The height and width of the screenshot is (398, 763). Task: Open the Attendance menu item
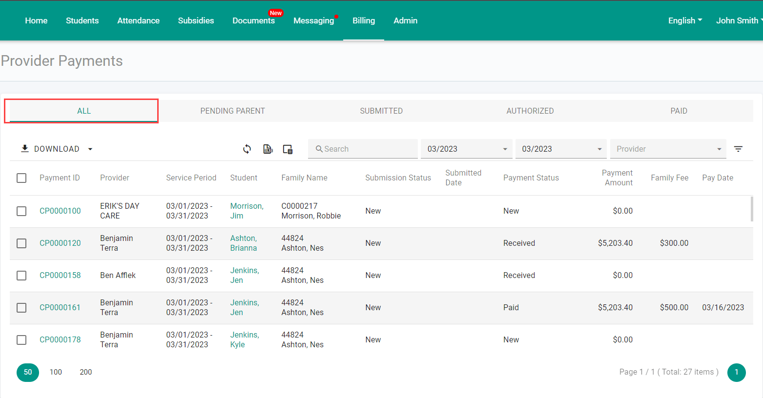coord(138,20)
